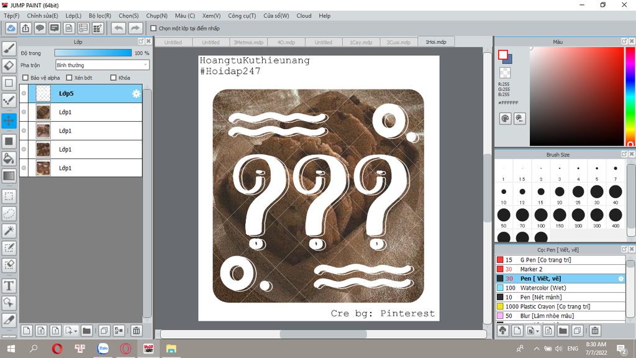Click the cloud save icon in toolbar
The height and width of the screenshot is (358, 636).
[11, 28]
